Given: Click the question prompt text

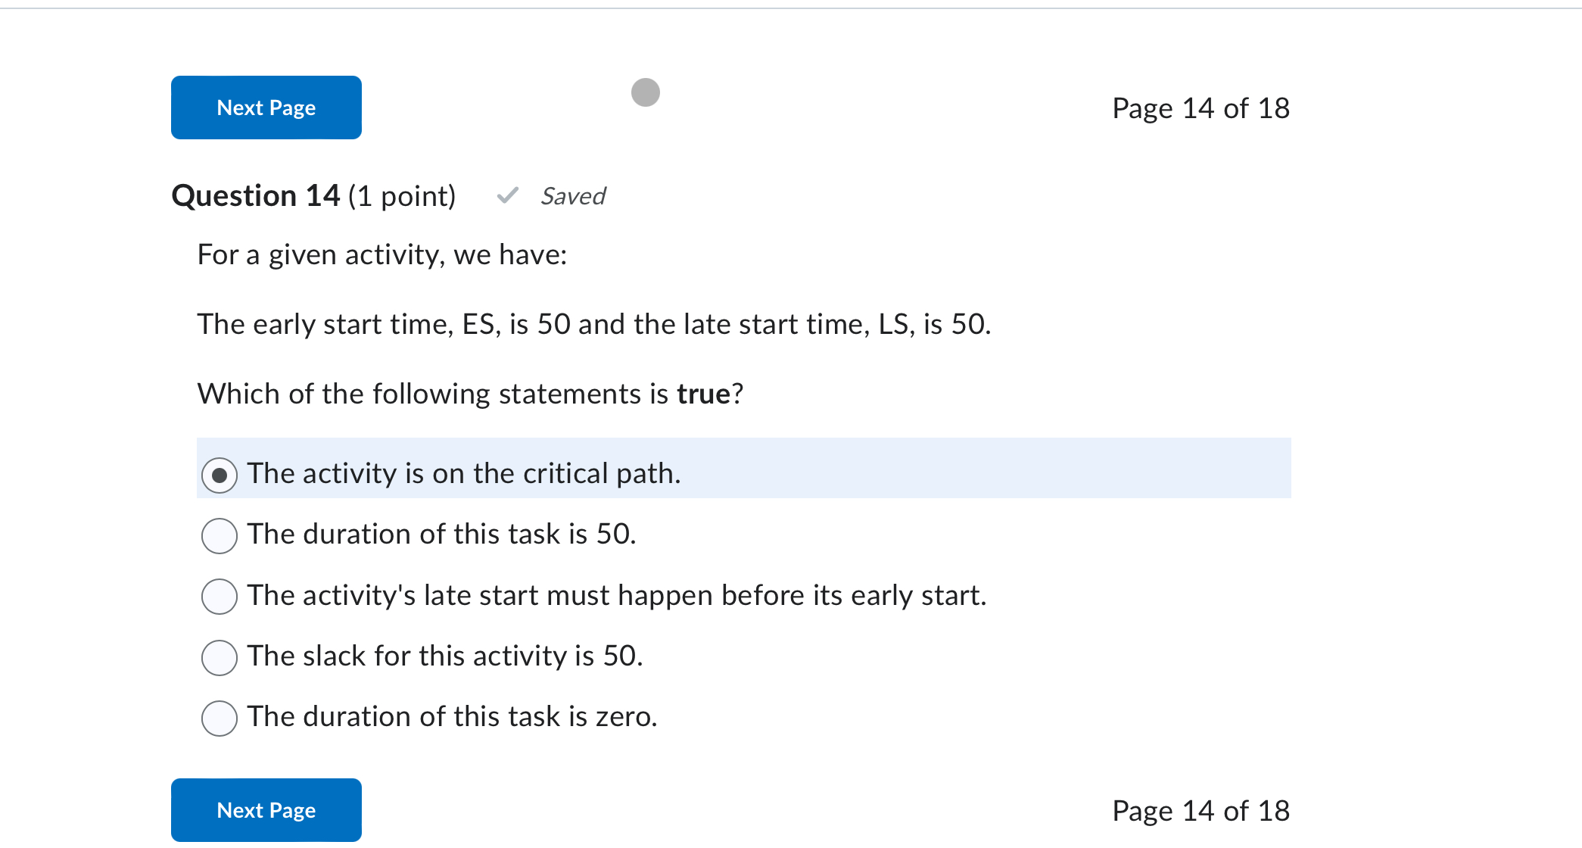Looking at the screenshot, I should [381, 255].
